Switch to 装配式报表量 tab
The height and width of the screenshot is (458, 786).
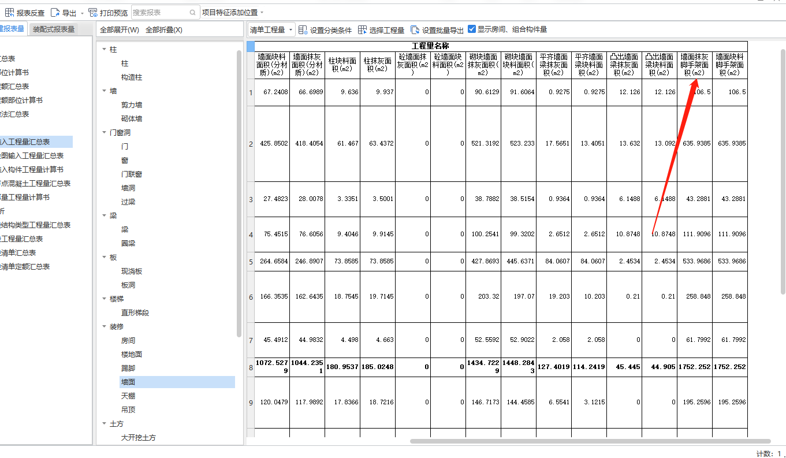[x=54, y=29]
